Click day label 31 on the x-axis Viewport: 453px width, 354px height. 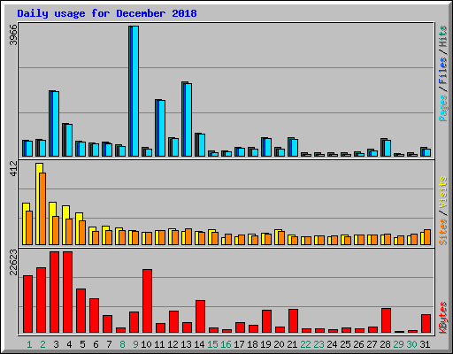point(425,344)
